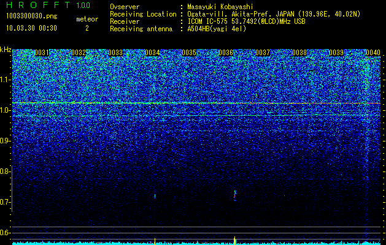Click the HROFFT title text
Viewport: 386px width, 245px height.
click(x=39, y=5)
